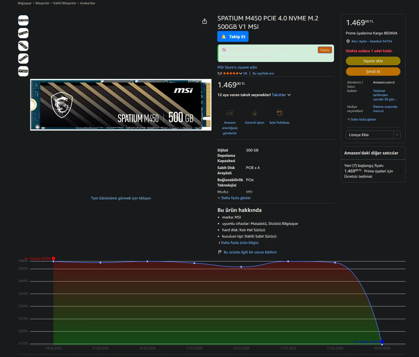Go to Dahili Bileşenler breadcrumb
This screenshot has height=357, width=419.
(65, 3)
